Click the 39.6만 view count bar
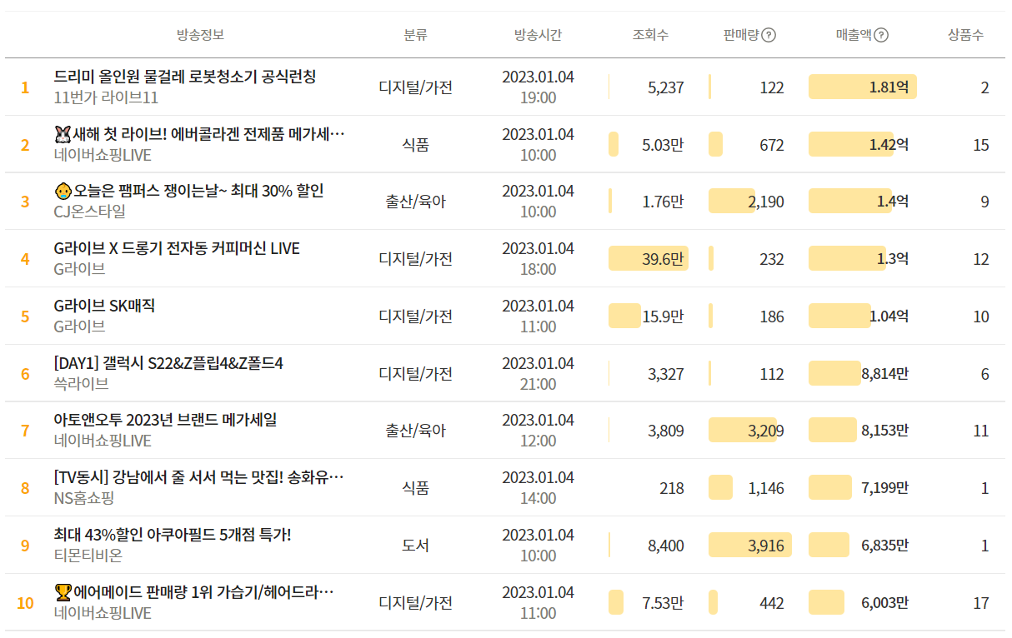The image size is (1012, 638). tap(649, 258)
